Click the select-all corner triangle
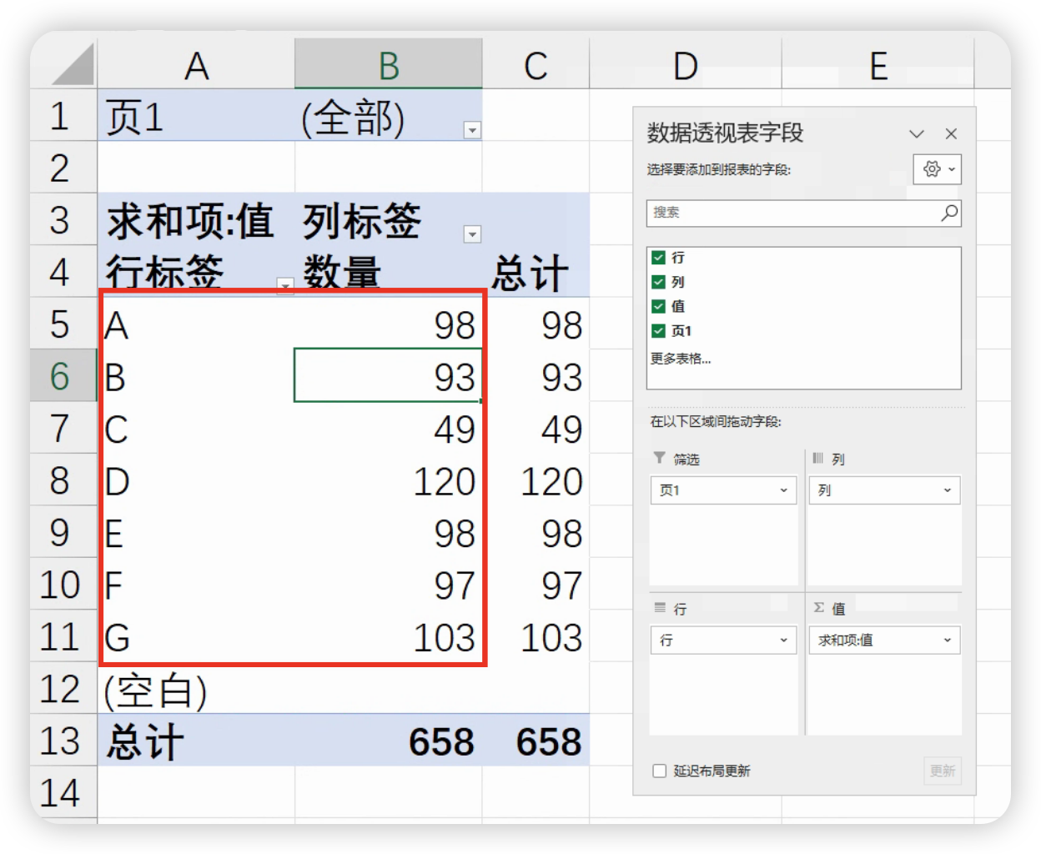Viewport: 1041px width, 854px height. pyautogui.click(x=73, y=64)
